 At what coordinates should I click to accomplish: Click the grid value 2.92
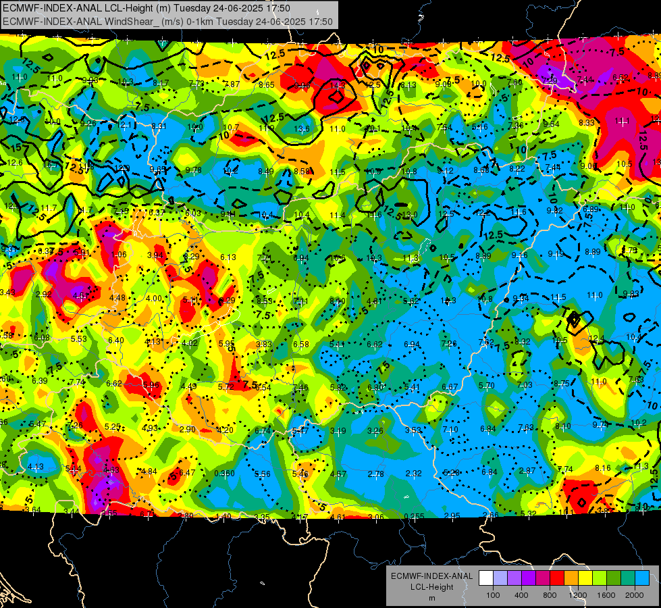(44, 295)
